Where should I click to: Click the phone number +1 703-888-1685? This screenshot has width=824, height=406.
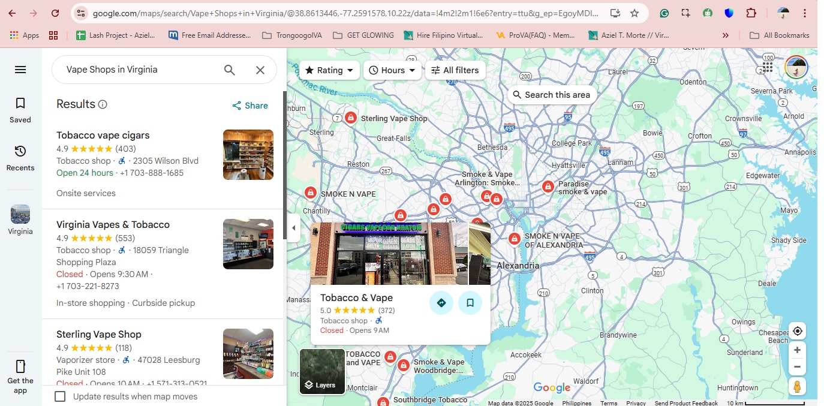pyautogui.click(x=152, y=173)
